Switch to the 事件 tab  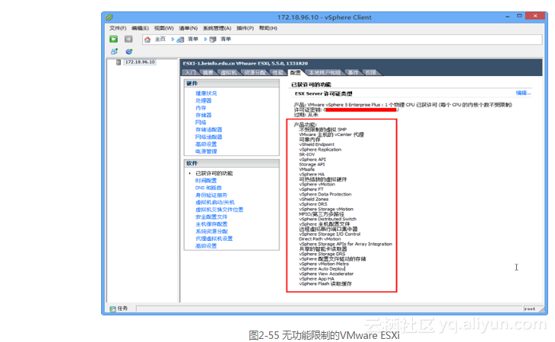[x=353, y=72]
